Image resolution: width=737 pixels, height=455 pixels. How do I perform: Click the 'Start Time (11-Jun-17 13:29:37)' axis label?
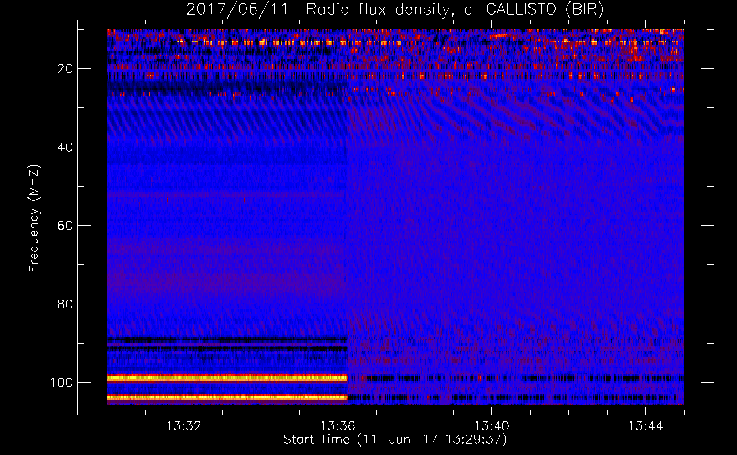coord(395,440)
